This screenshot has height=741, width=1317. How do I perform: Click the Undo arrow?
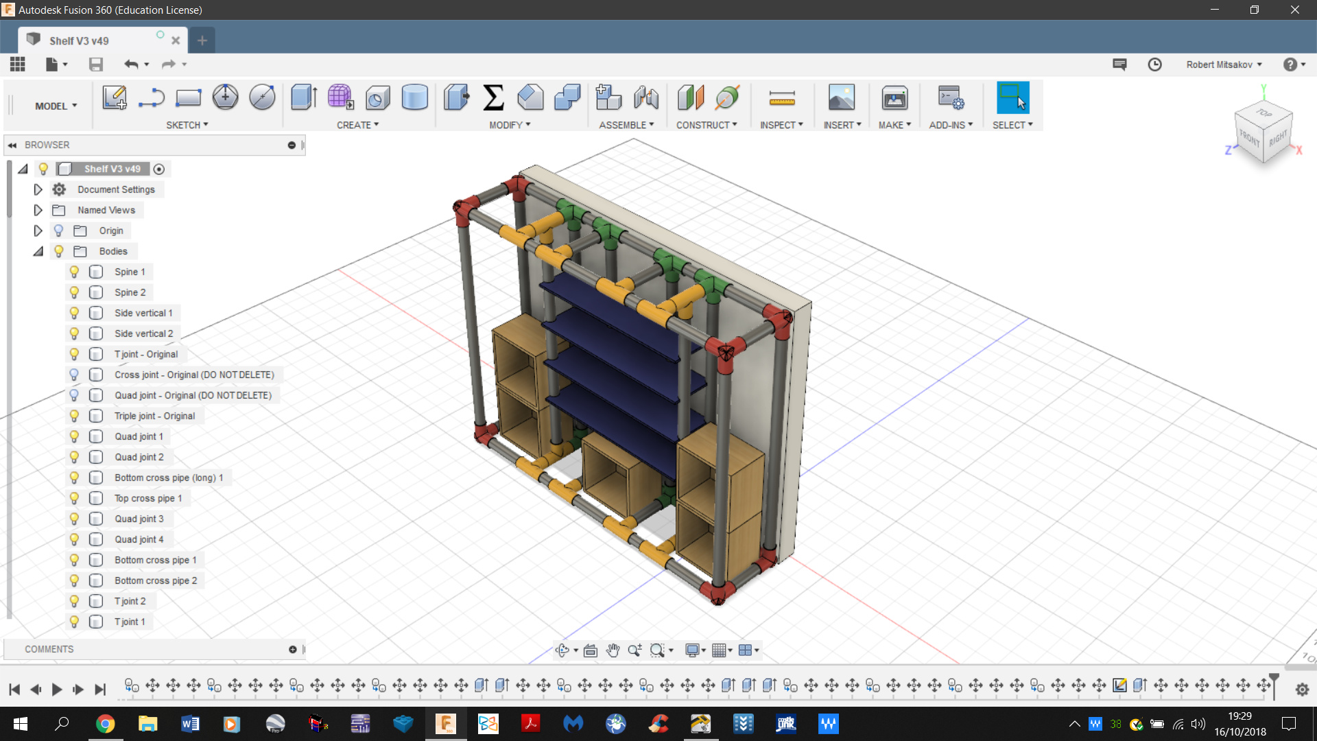click(131, 64)
